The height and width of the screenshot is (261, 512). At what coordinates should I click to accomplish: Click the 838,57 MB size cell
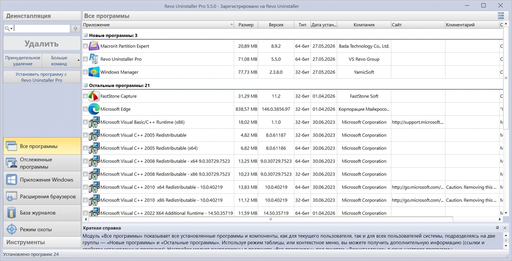click(x=246, y=109)
